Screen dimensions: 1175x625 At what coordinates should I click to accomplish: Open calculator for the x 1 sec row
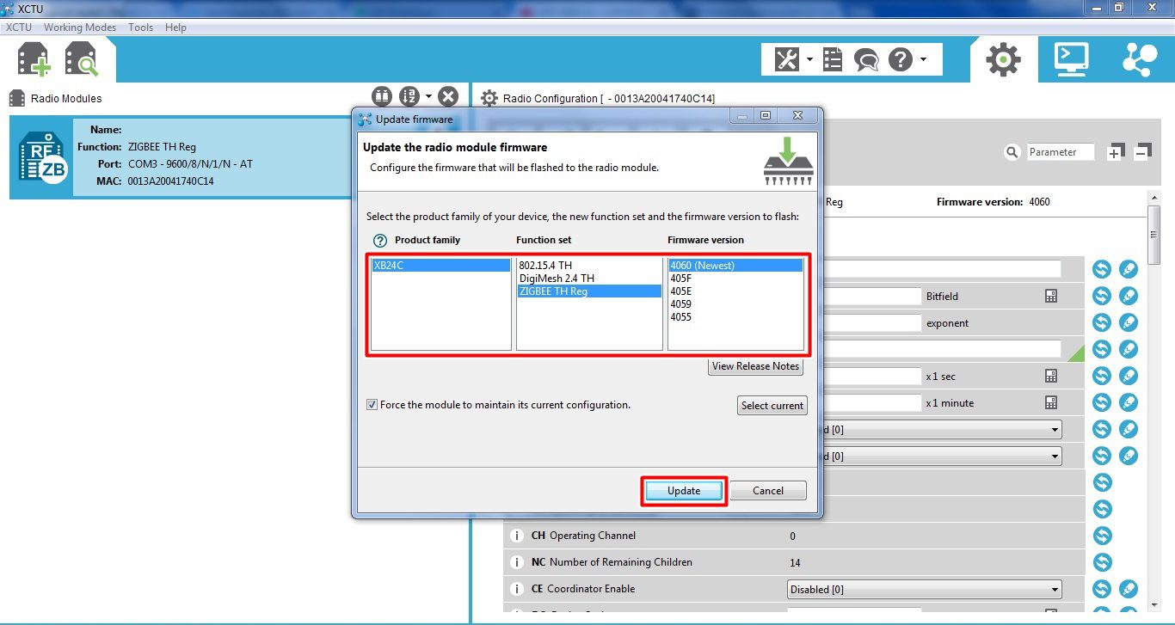(1050, 376)
